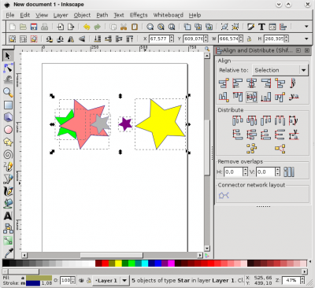Select the Rectangle tool

pyautogui.click(x=8, y=105)
